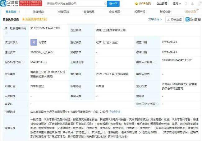This screenshot has height=141, width=202.
Task: Click the SVIP crown icon
Action: (x=136, y=4)
